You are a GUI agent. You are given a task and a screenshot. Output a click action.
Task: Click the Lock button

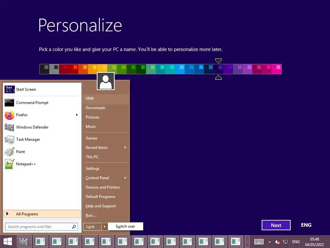92,227
